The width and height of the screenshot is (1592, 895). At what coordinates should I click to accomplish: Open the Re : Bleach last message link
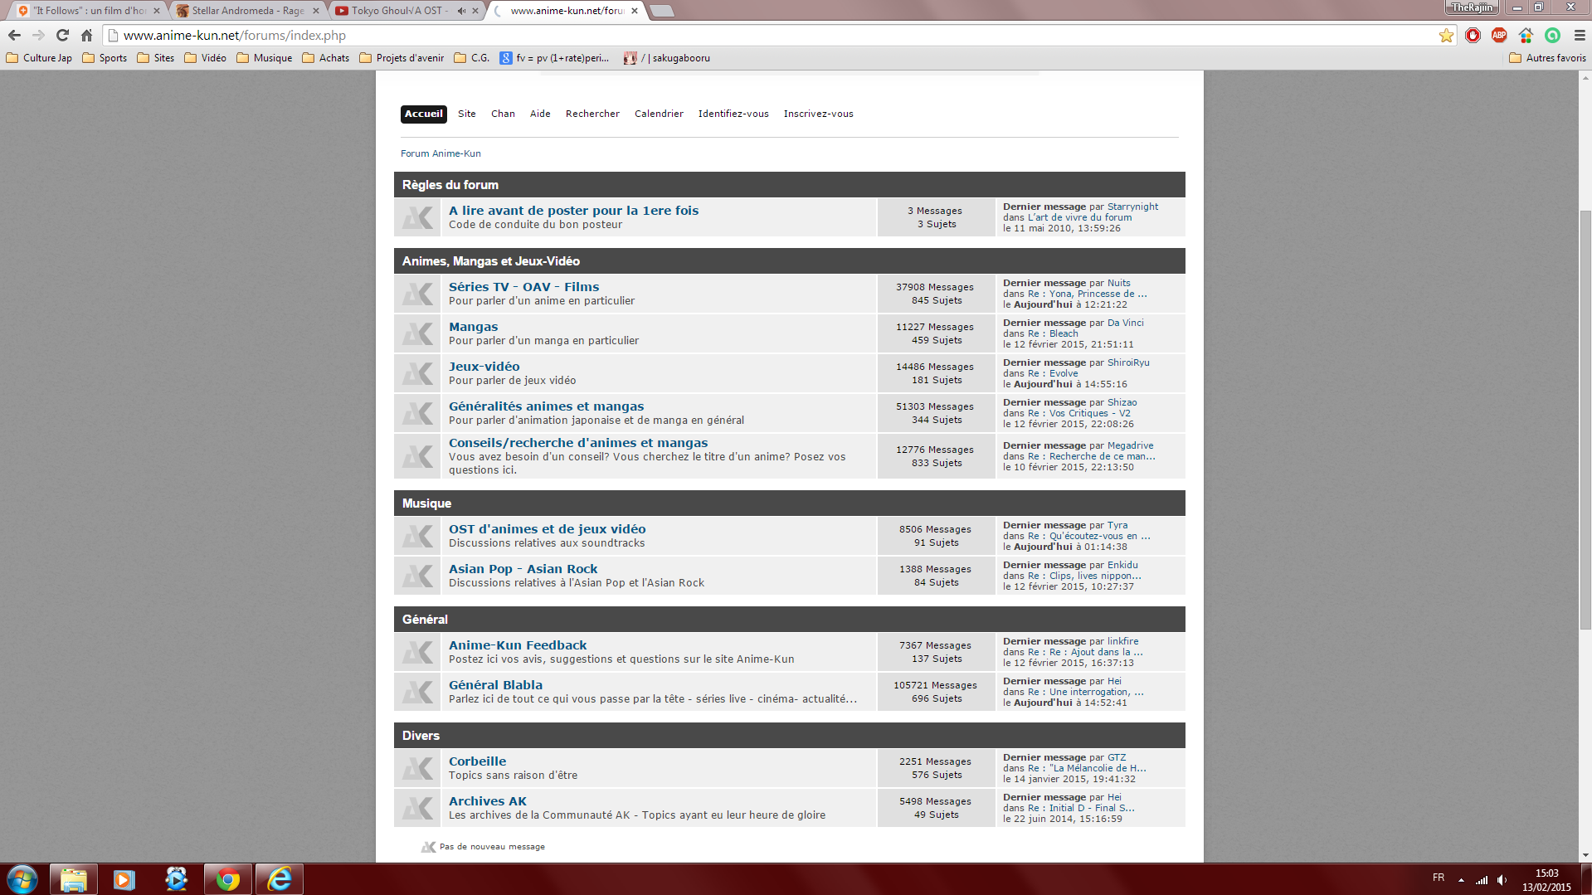(x=1053, y=333)
